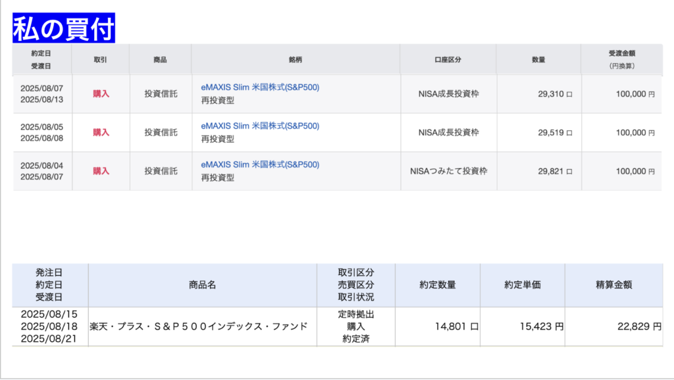Click the 数量 column header

538,60
